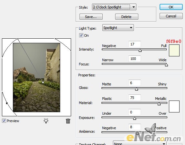Click the Intensity slider handle
185x145 pixels.
[140, 50]
